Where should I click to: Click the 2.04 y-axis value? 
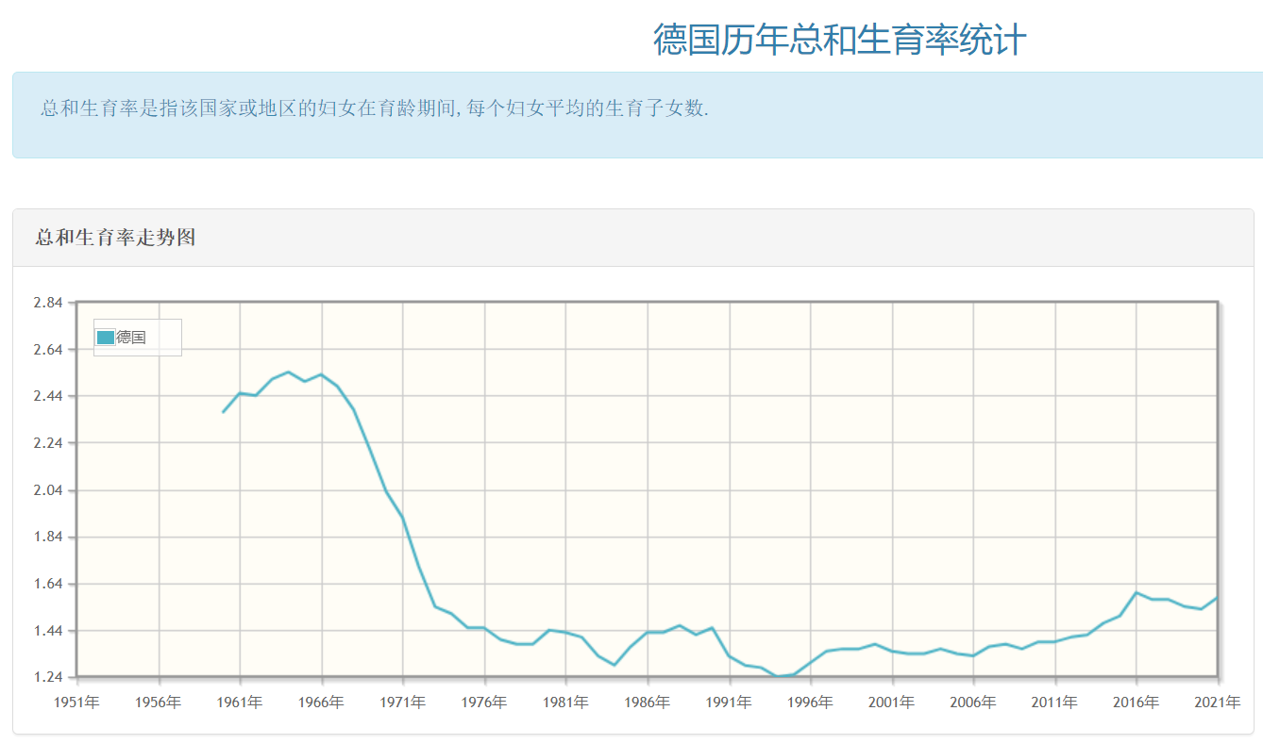(47, 490)
